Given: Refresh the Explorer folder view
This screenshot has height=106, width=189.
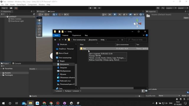Looking at the screenshot, I should pyautogui.click(x=122, y=40).
